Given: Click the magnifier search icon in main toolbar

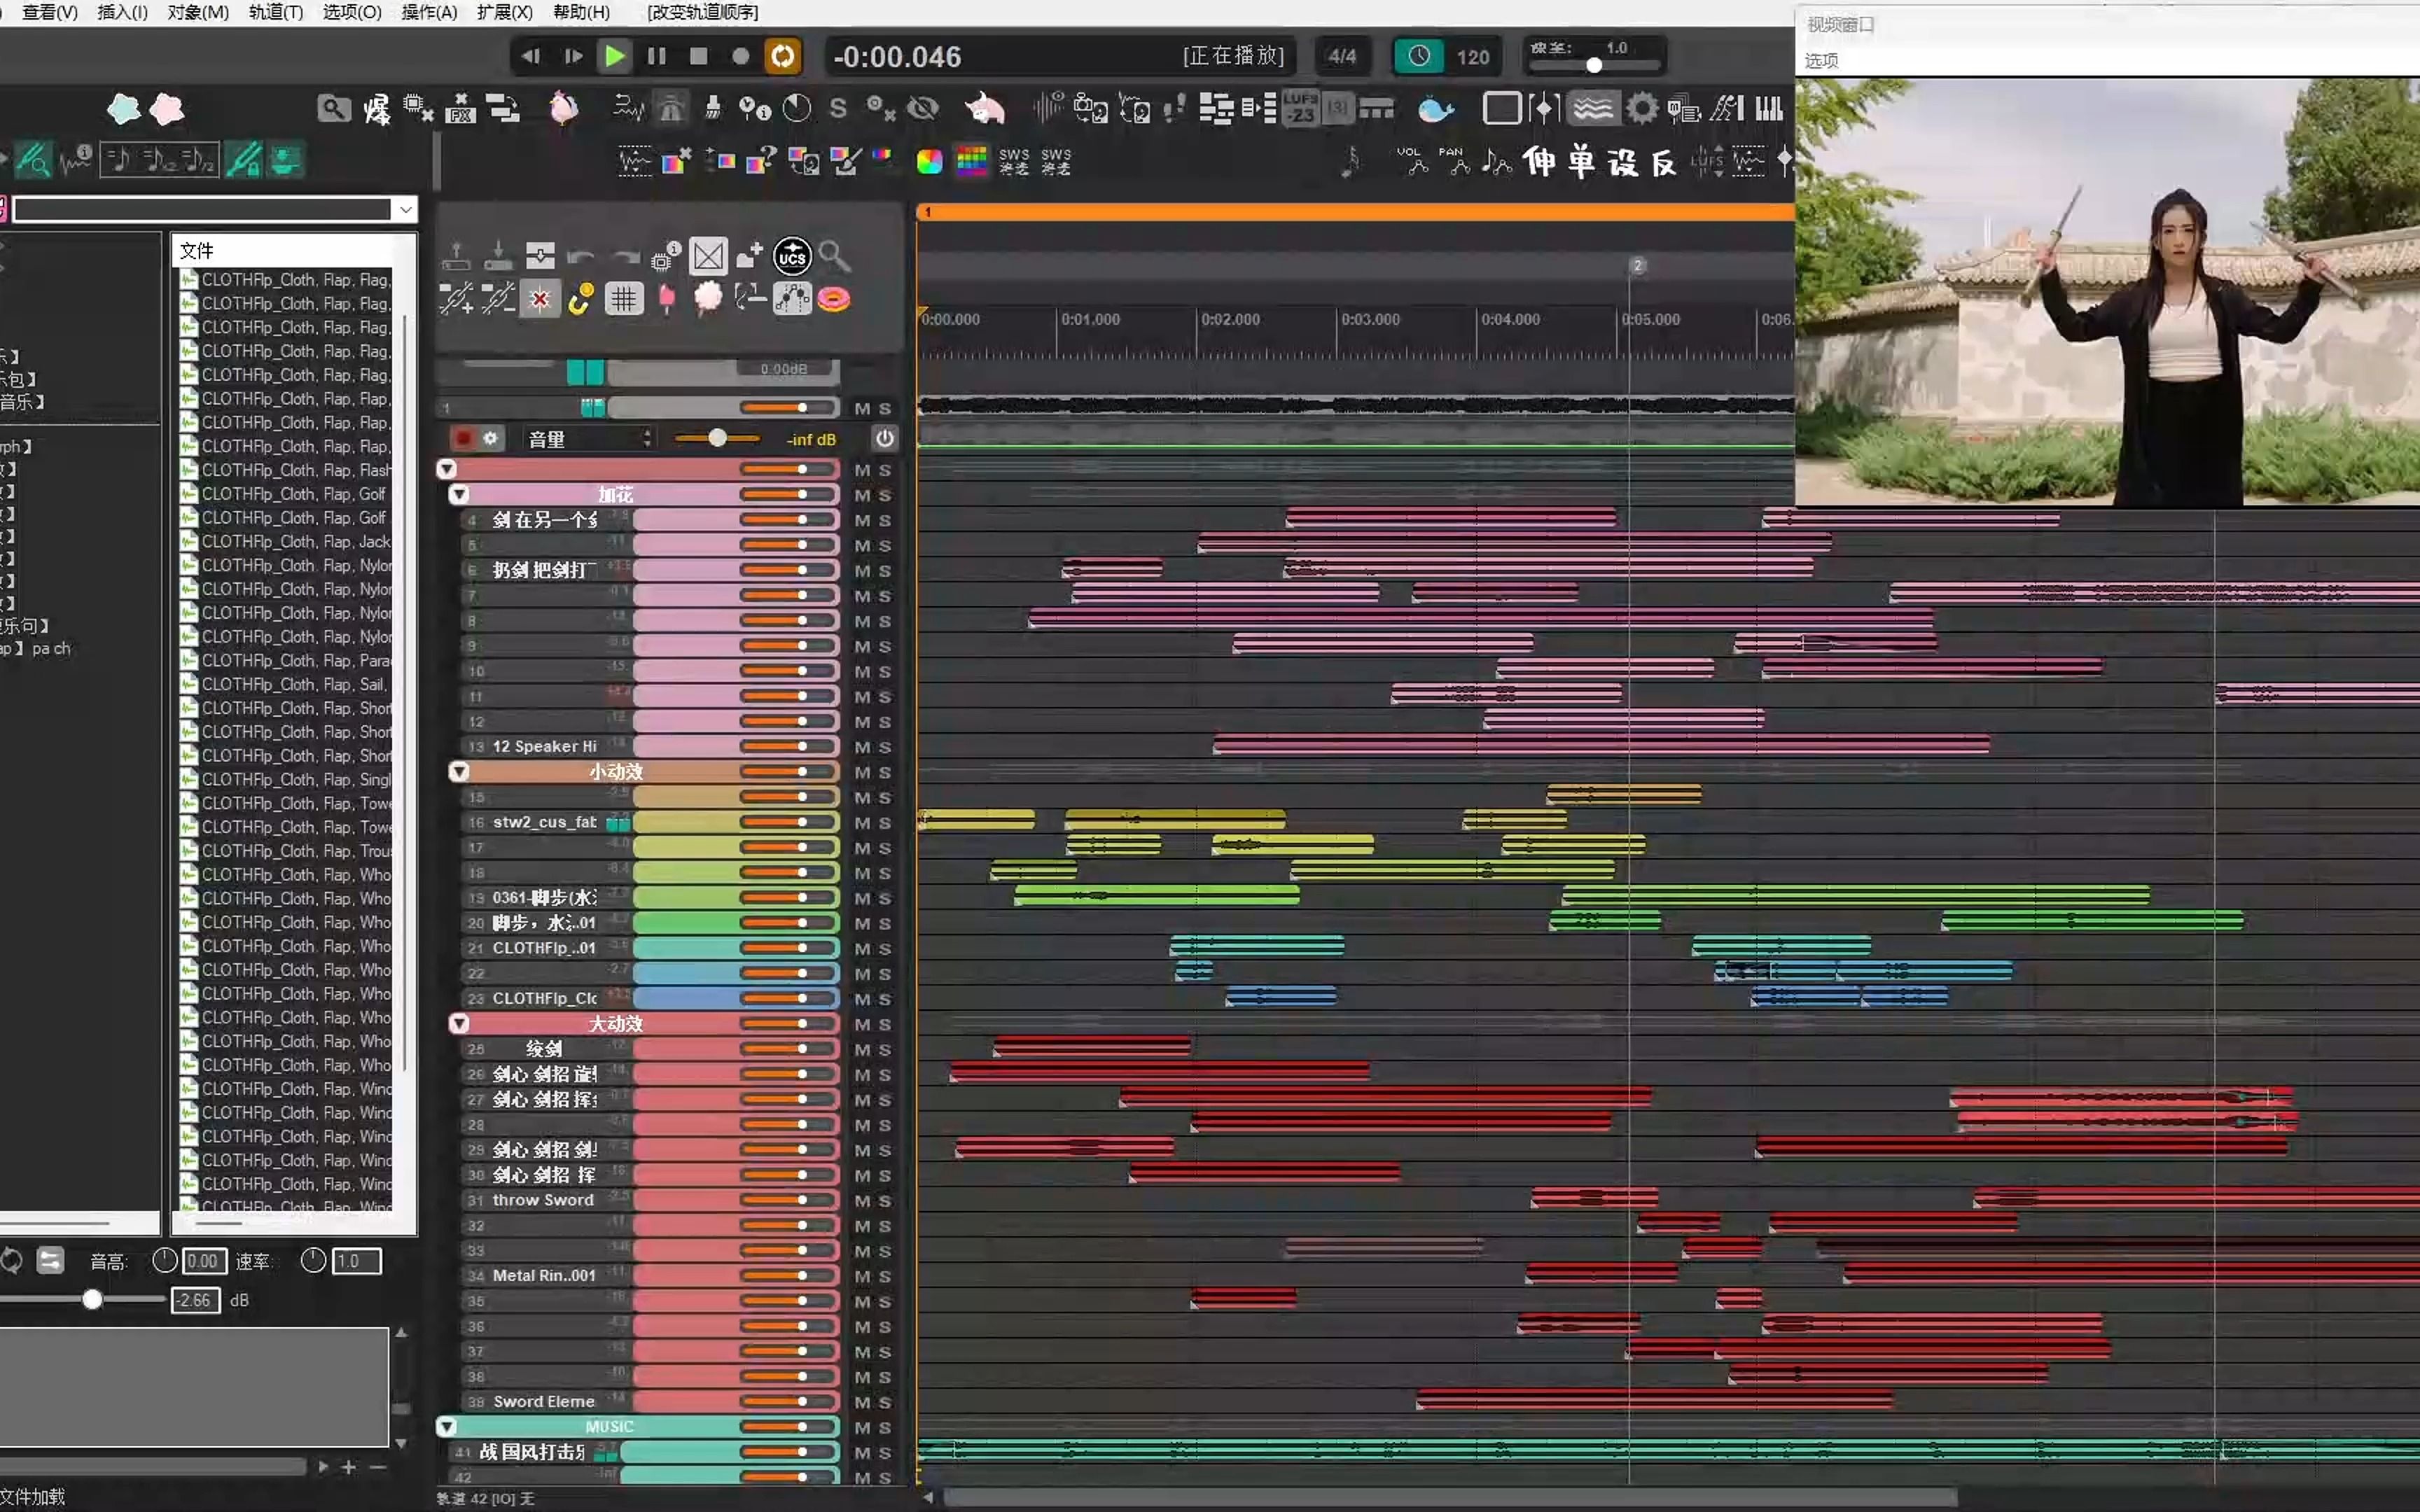Looking at the screenshot, I should tap(334, 108).
